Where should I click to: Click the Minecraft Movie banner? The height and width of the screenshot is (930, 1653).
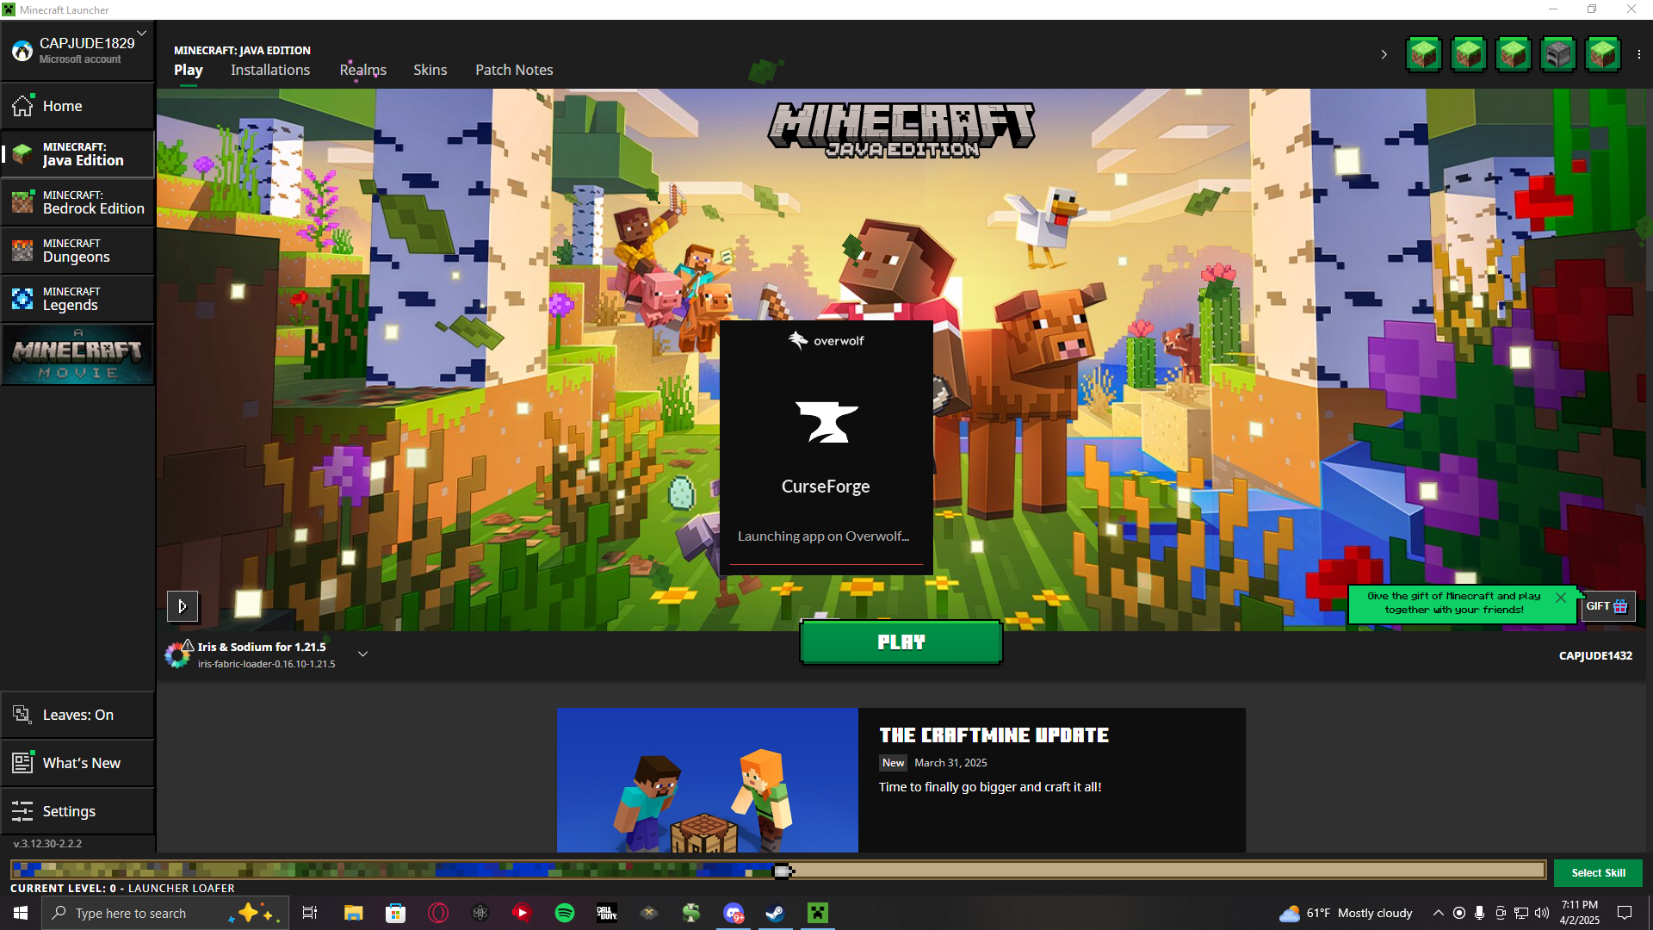point(77,354)
